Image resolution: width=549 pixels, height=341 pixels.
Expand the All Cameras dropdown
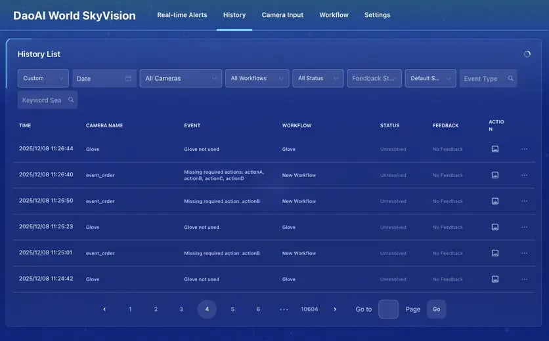point(181,79)
